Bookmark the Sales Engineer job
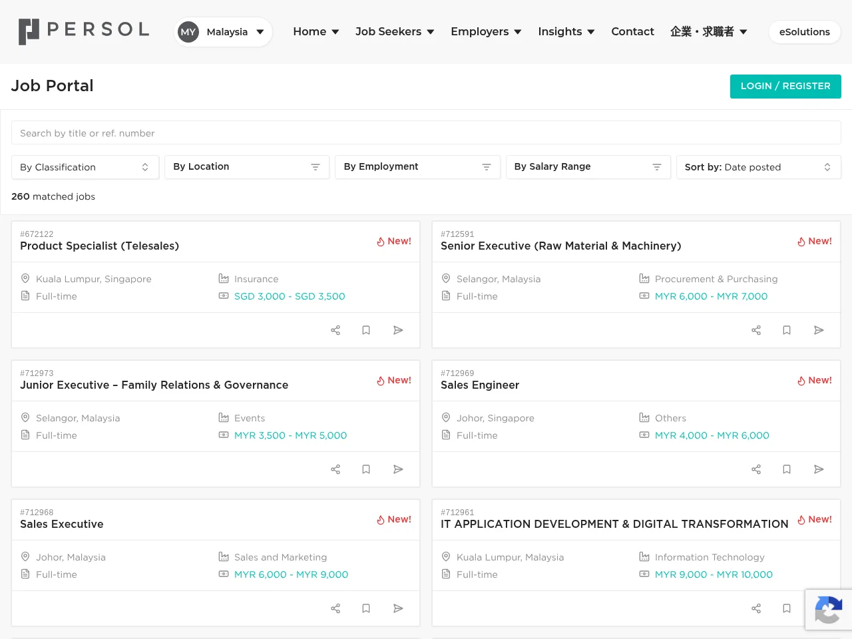 tap(787, 469)
